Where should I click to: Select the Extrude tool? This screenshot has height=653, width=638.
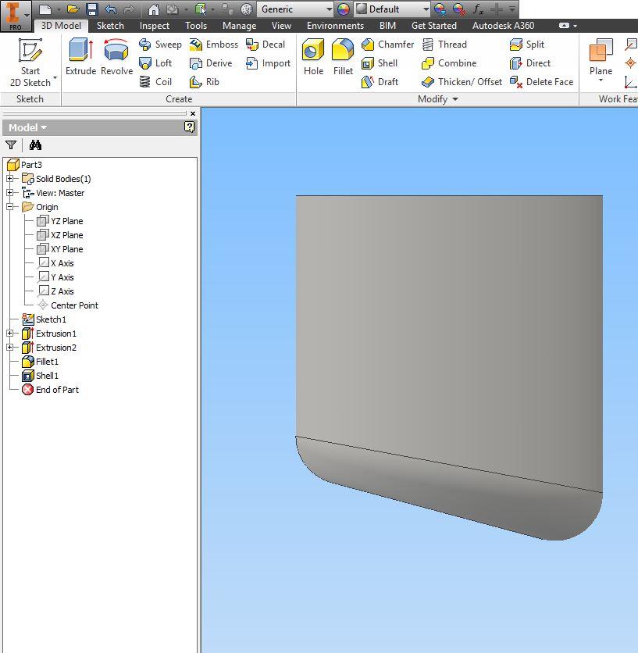point(80,58)
